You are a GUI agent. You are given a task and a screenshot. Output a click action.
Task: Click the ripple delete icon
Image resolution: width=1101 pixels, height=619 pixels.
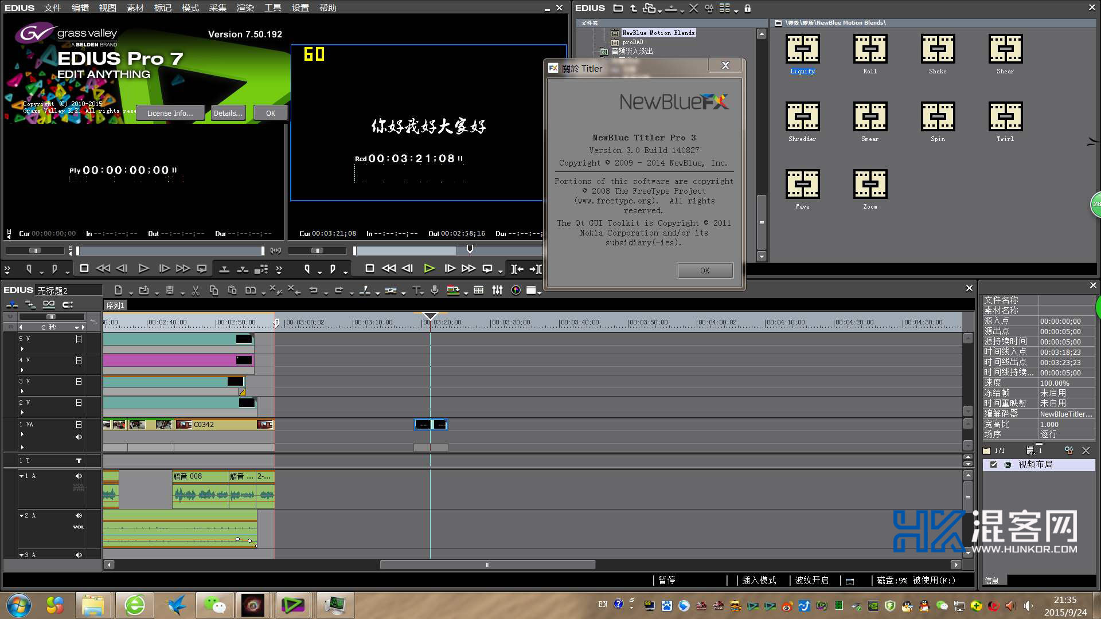tap(294, 291)
